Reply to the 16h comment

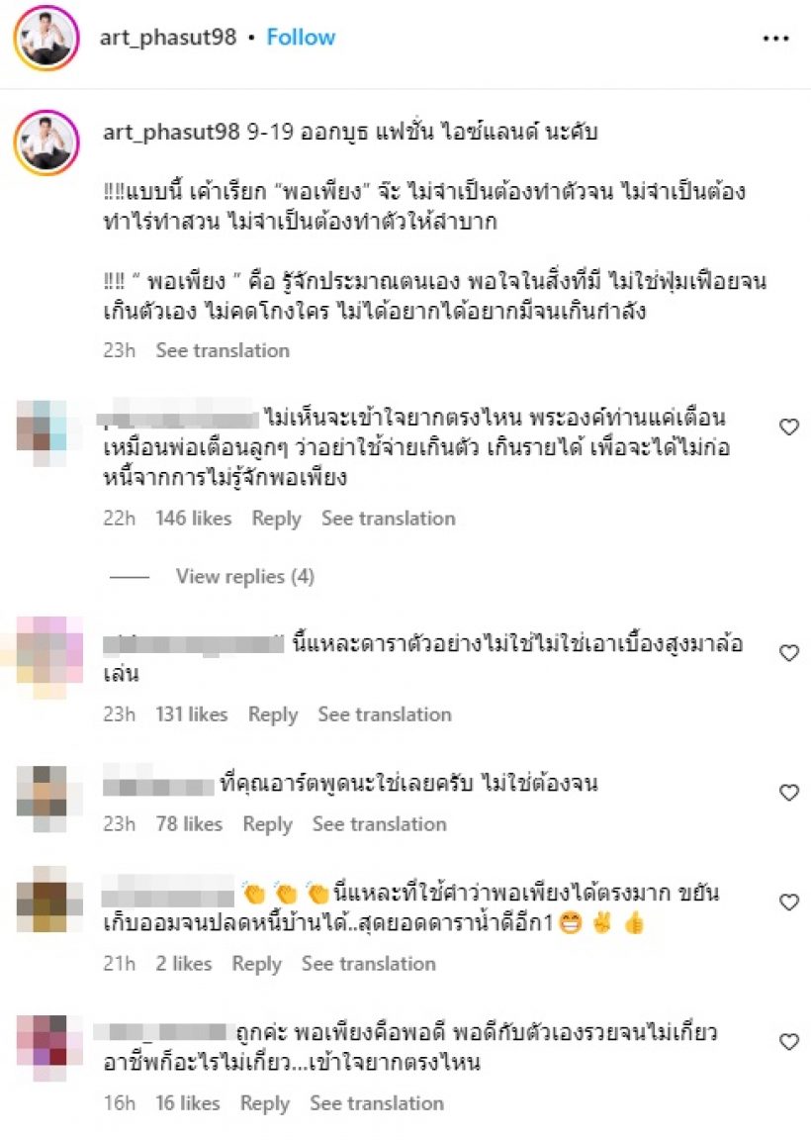click(264, 1103)
